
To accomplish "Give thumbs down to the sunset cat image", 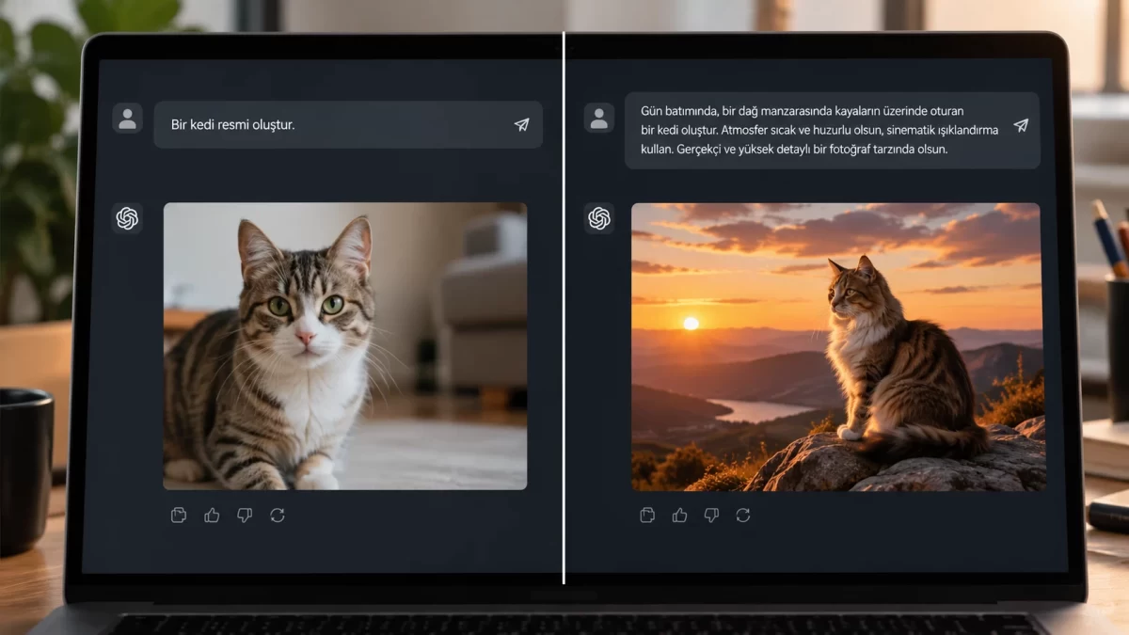I will click(711, 515).
